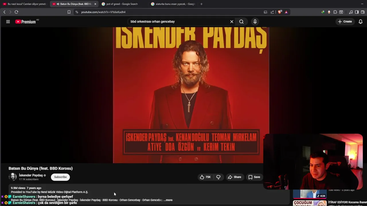Reload the current page
Screen dimensions: 367x206
(16, 12)
